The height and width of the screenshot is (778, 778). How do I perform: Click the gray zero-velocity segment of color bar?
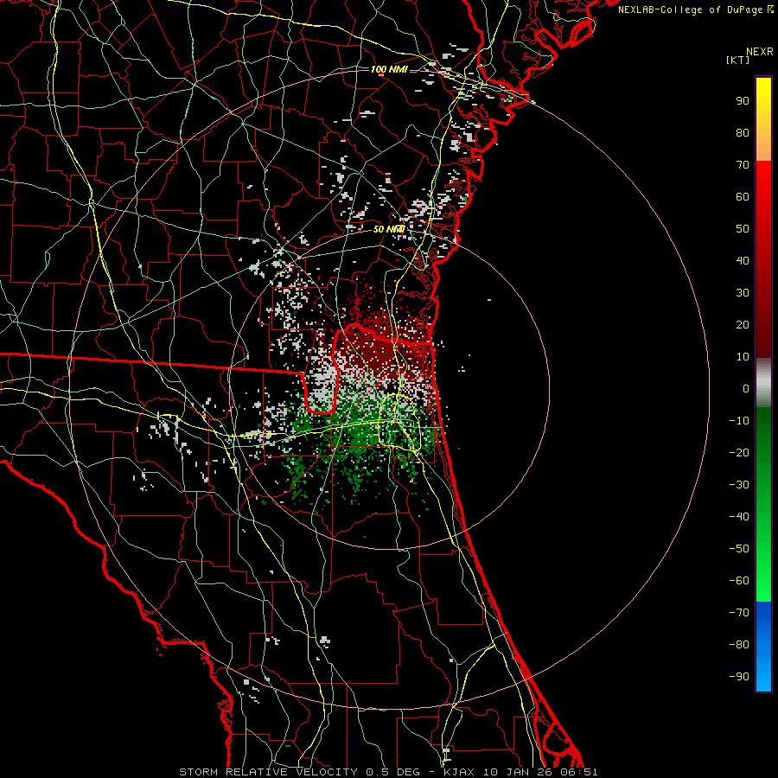point(763,383)
